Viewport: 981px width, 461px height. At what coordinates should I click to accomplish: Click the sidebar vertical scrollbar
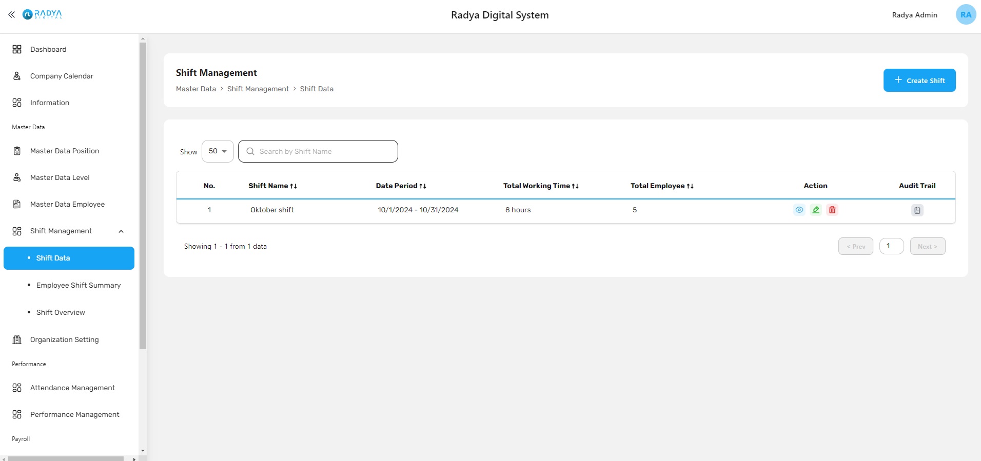pyautogui.click(x=143, y=195)
